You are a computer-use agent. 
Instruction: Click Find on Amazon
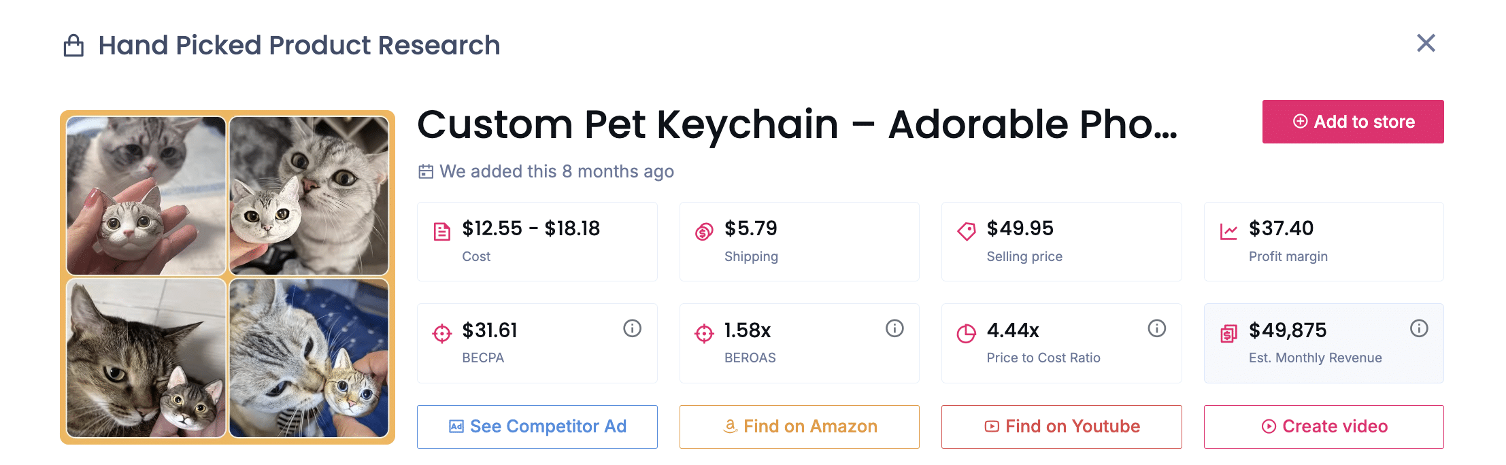pyautogui.click(x=799, y=426)
